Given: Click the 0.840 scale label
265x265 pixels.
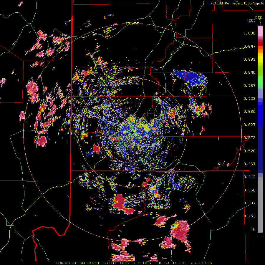Looking at the screenshot, I should point(249,72).
